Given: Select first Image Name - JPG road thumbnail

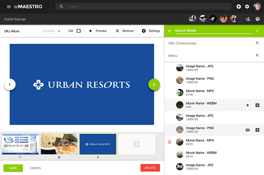Looking at the screenshot, I should (180, 68).
